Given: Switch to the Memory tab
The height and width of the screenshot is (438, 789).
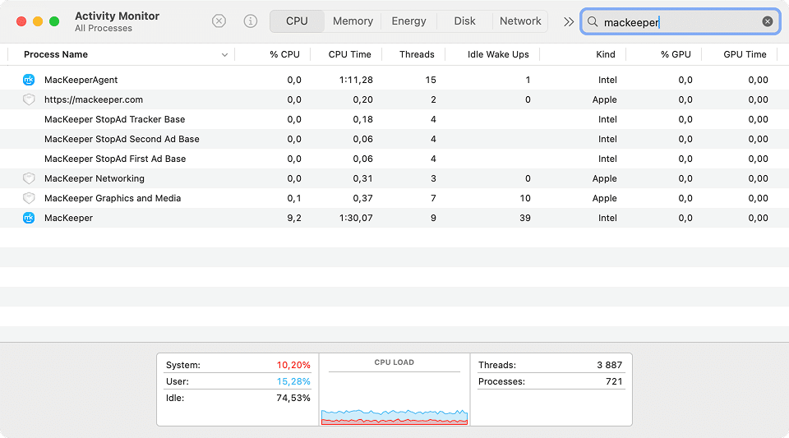Looking at the screenshot, I should coord(353,21).
